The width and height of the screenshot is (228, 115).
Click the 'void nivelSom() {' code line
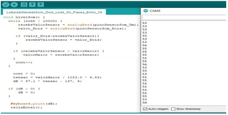pyautogui.click(x=24, y=17)
